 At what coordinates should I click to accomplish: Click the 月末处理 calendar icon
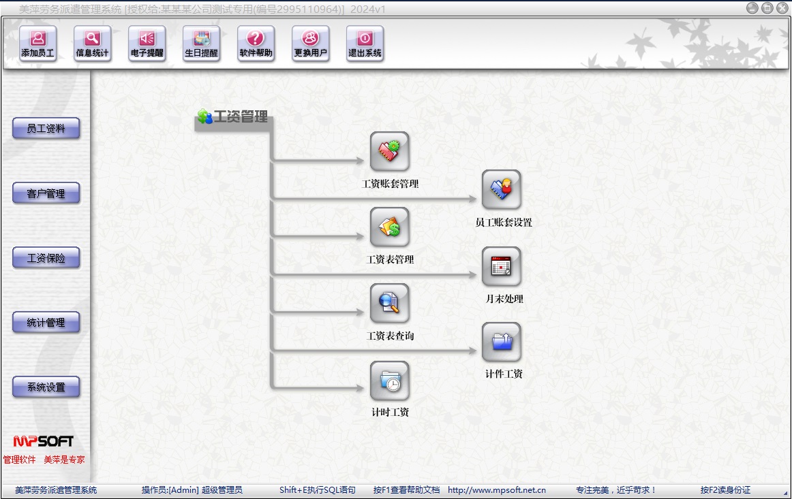click(501, 266)
